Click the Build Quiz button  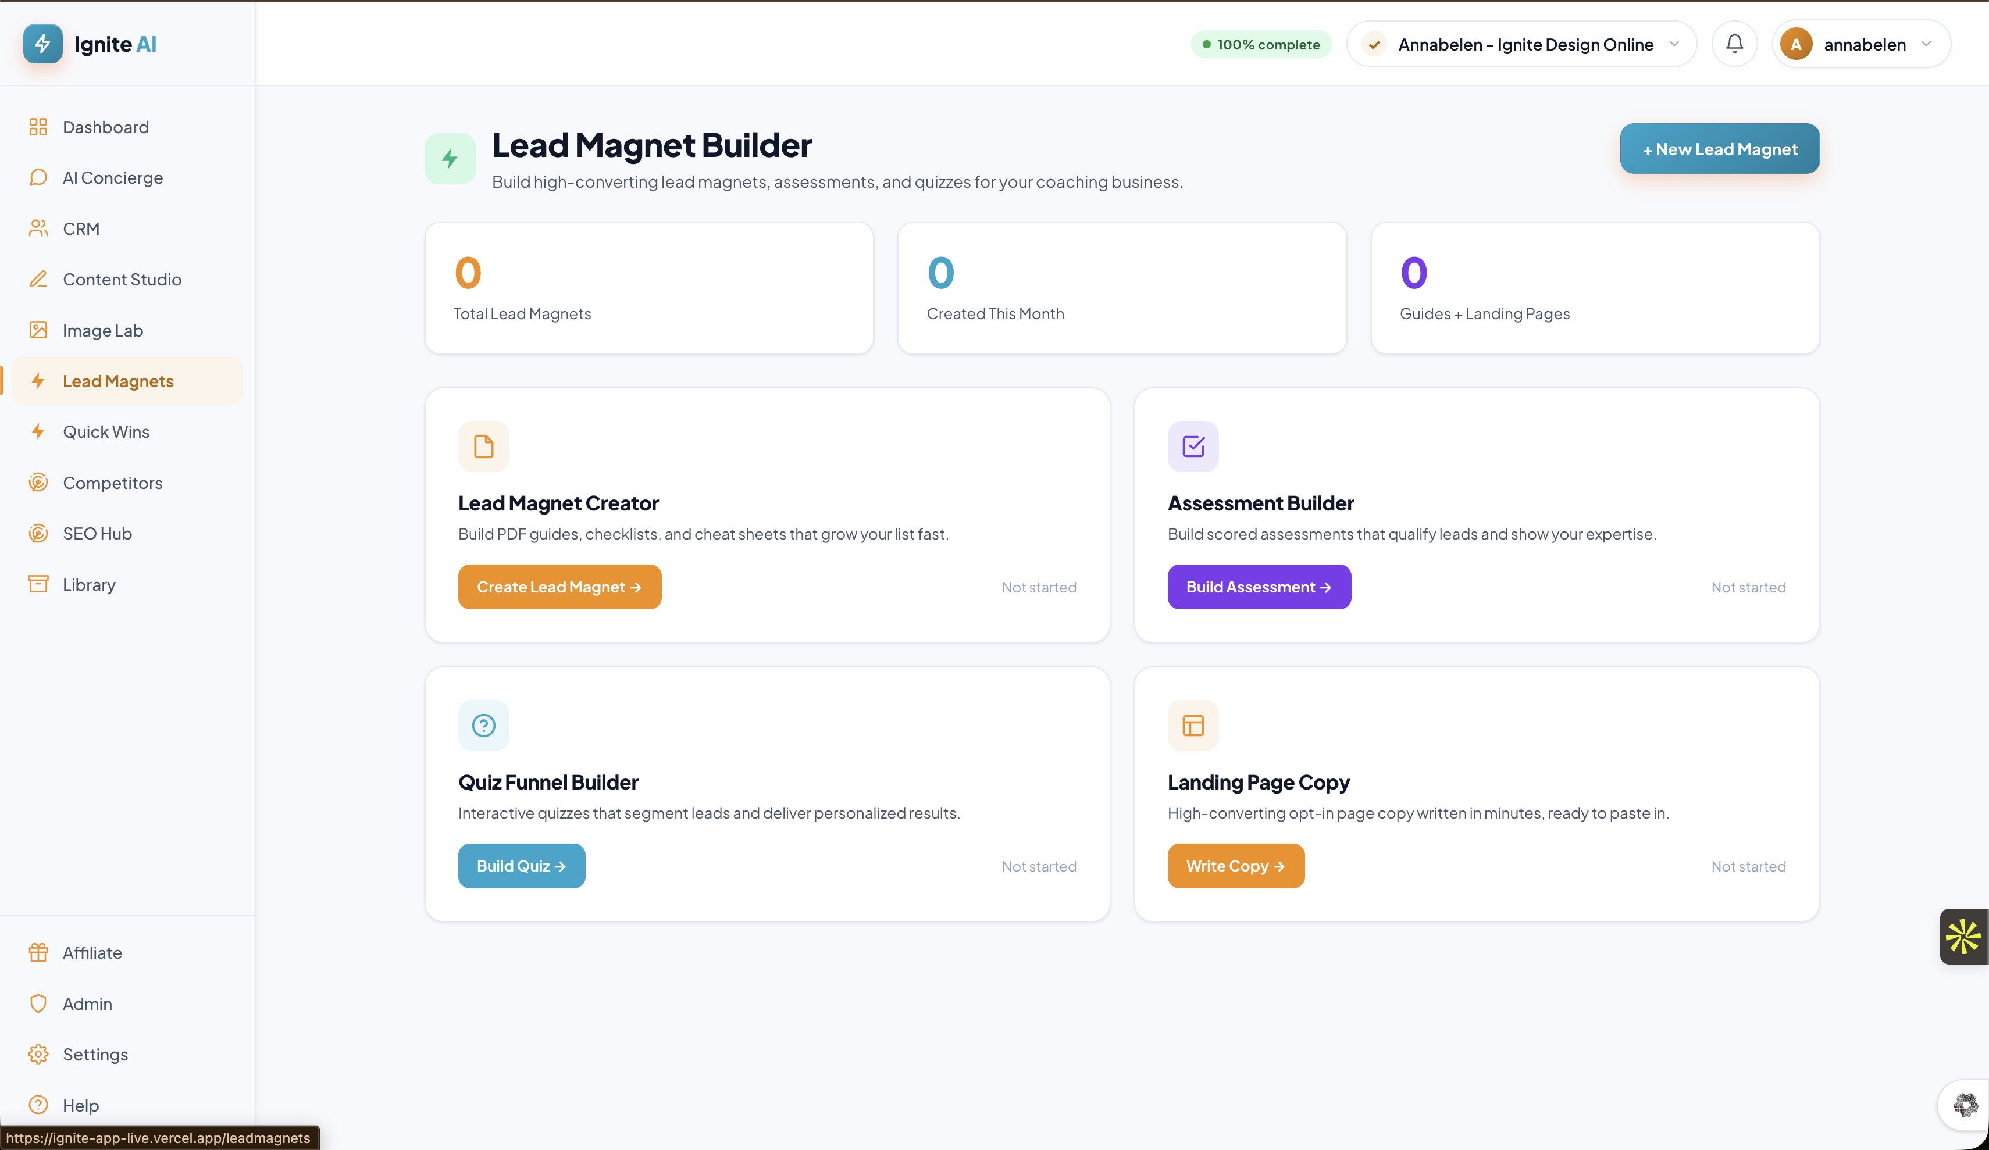[522, 866]
